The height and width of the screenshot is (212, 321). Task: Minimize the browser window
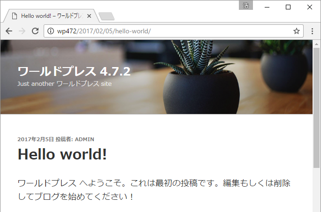pyautogui.click(x=267, y=7)
